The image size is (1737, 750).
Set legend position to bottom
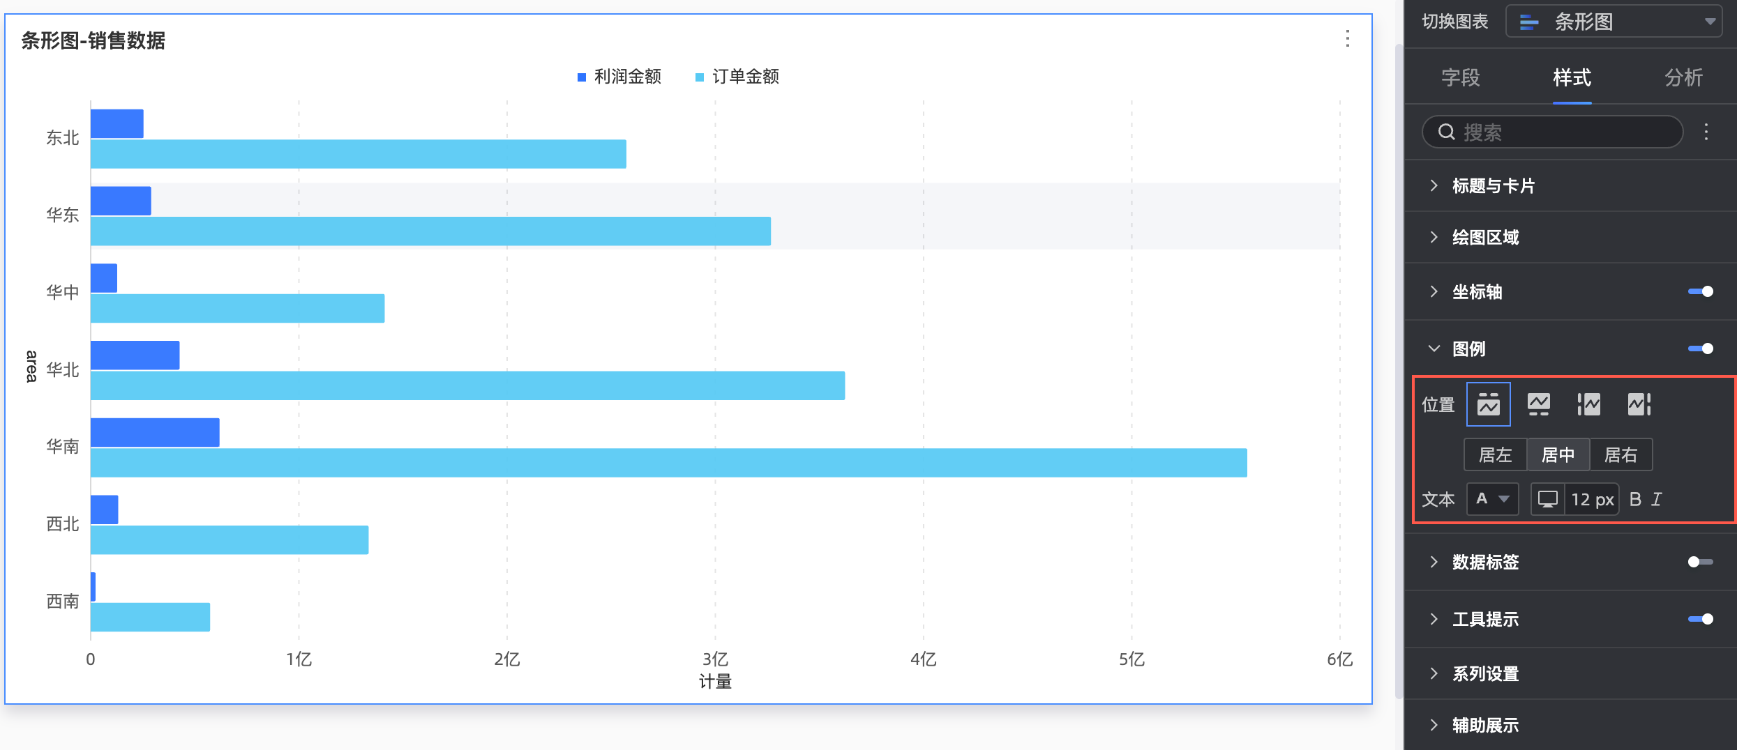point(1538,404)
